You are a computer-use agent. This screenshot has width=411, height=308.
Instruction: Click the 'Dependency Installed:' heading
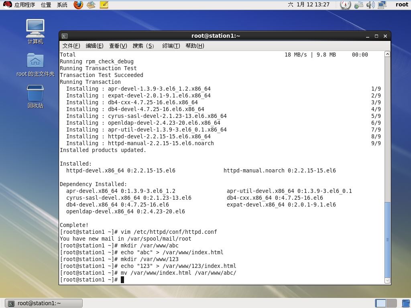pyautogui.click(x=93, y=184)
